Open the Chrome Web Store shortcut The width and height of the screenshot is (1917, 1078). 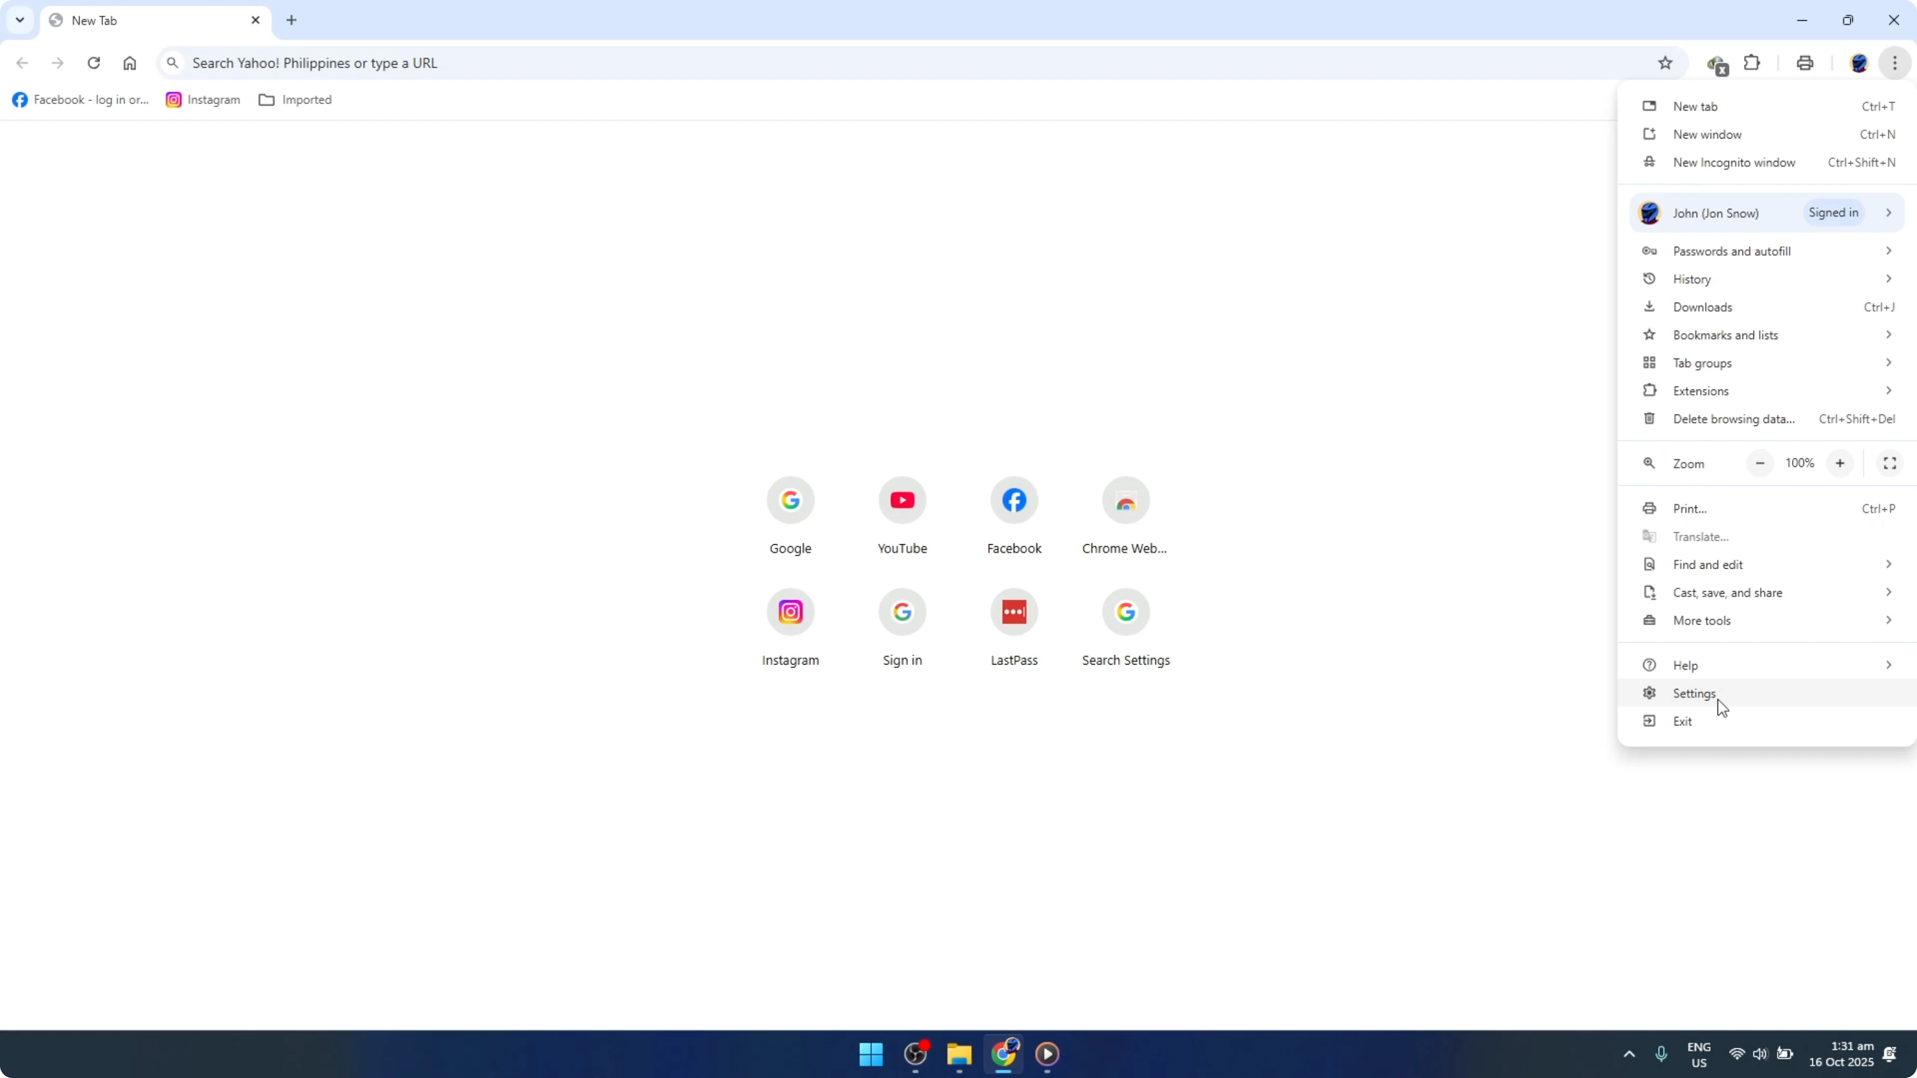1125,500
